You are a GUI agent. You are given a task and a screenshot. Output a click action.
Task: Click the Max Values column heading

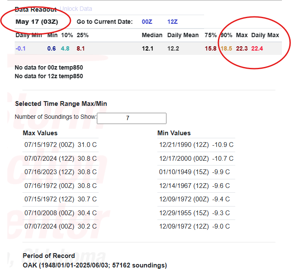(40, 133)
